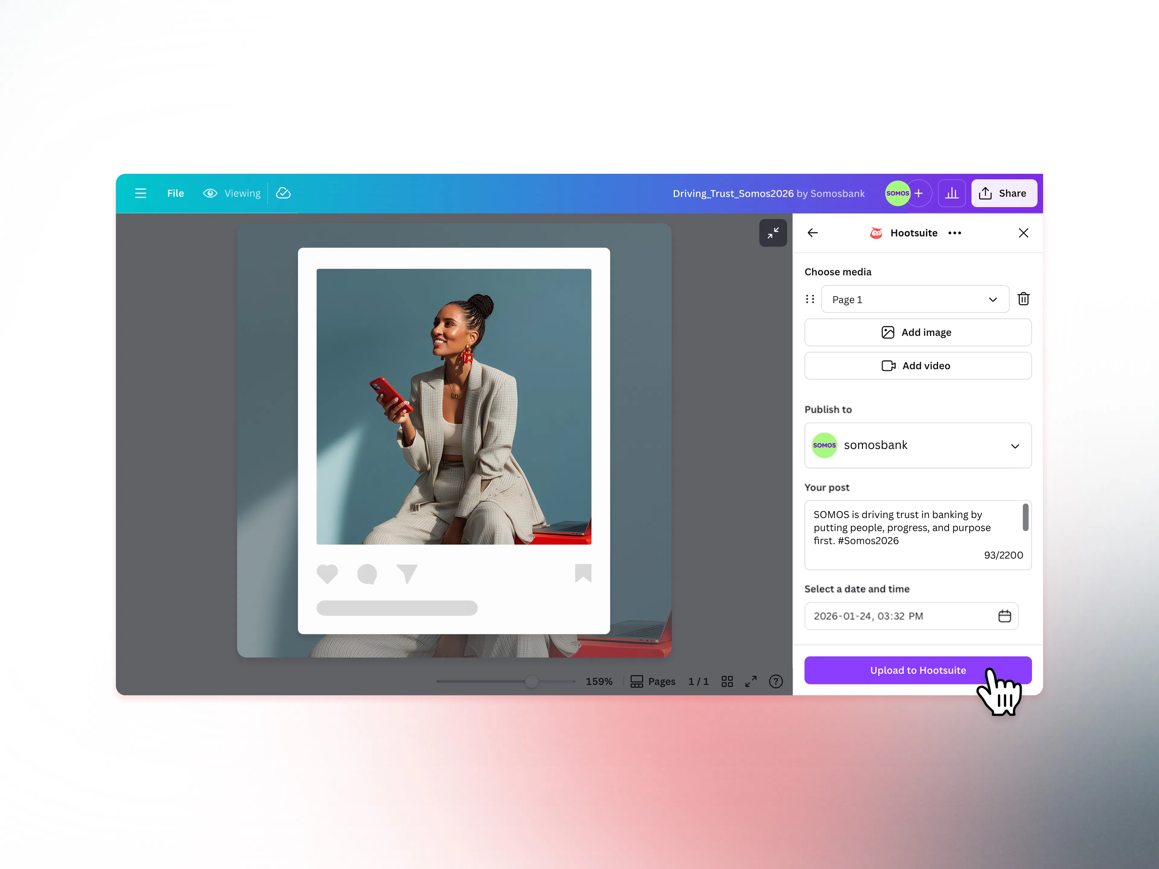
Task: Click Add video button
Action: point(918,366)
